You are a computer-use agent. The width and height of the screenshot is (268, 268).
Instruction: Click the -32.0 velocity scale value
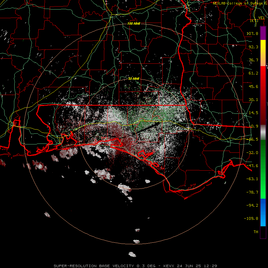(x=252, y=153)
